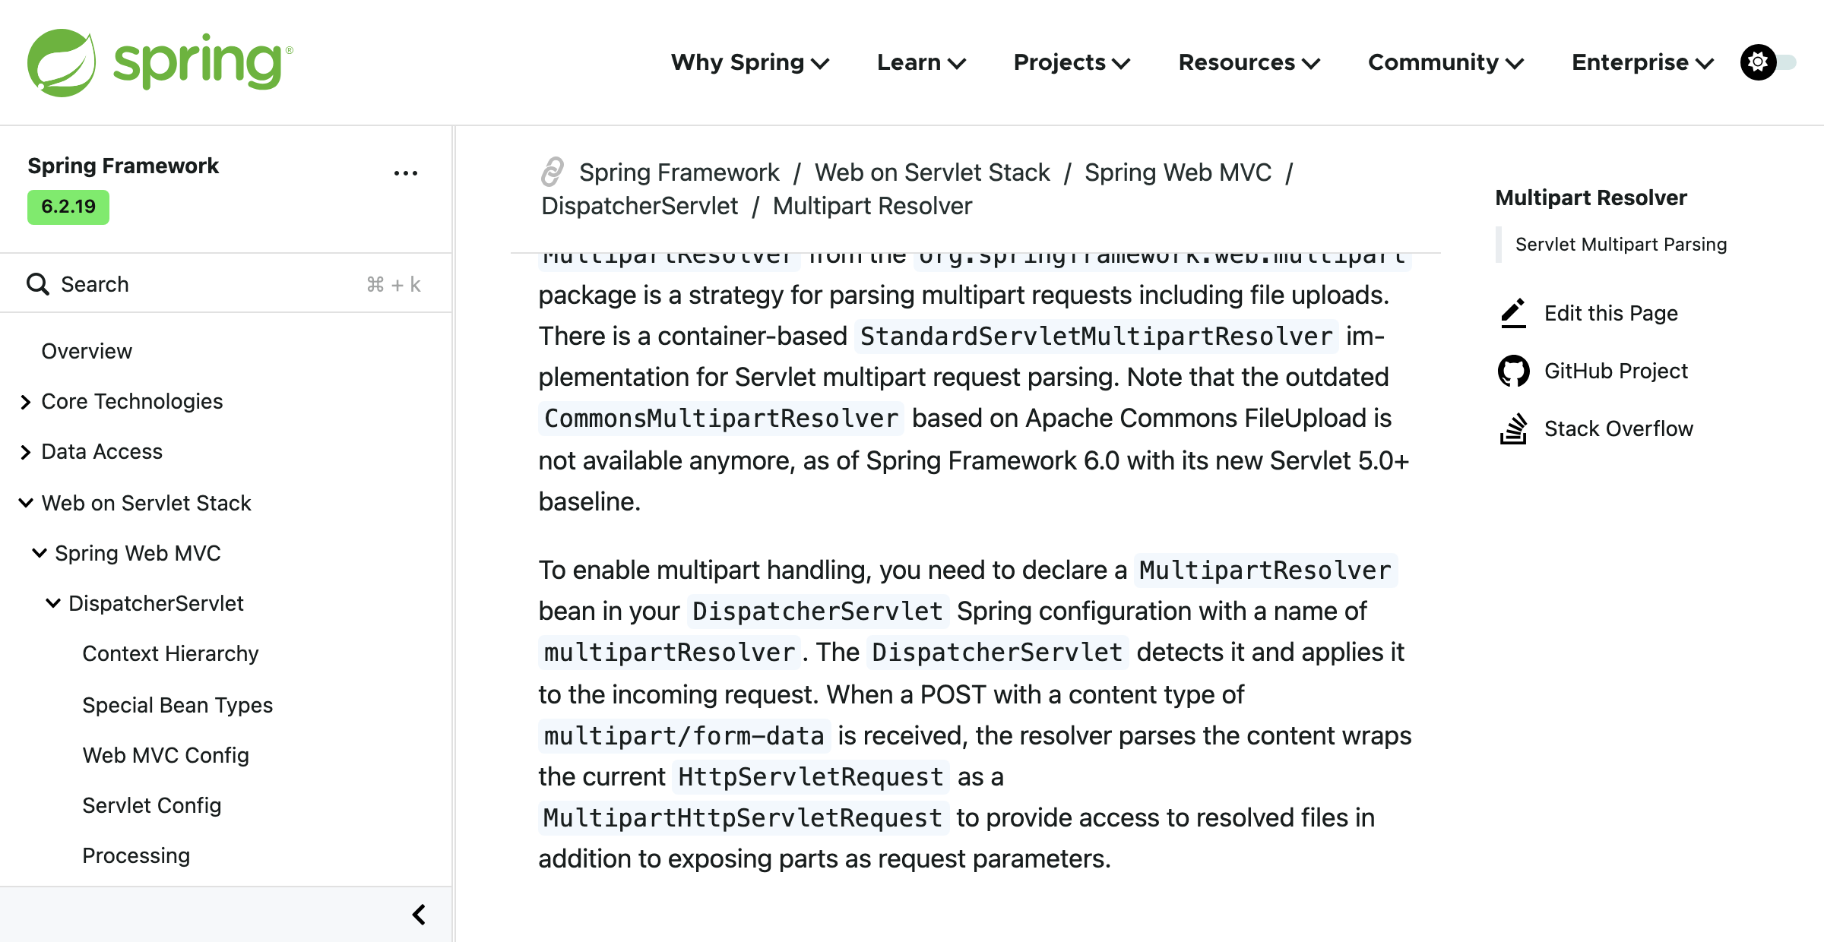1824x942 pixels.
Task: Open the Special Bean Types page
Action: (177, 705)
